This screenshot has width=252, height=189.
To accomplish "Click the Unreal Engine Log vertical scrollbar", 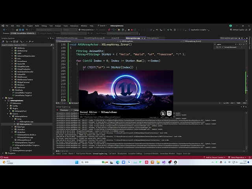I will [x=246, y=131].
